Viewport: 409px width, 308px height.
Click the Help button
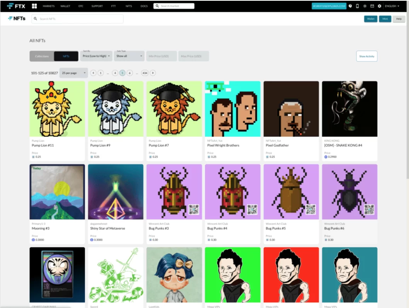click(399, 19)
